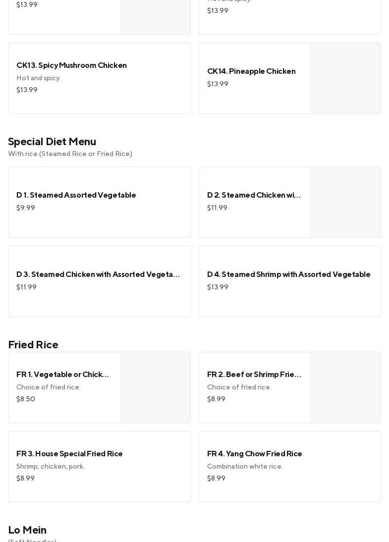This screenshot has height=542, width=389.
Task: Click the FR 2 item image placeholder
Action: tap(345, 387)
